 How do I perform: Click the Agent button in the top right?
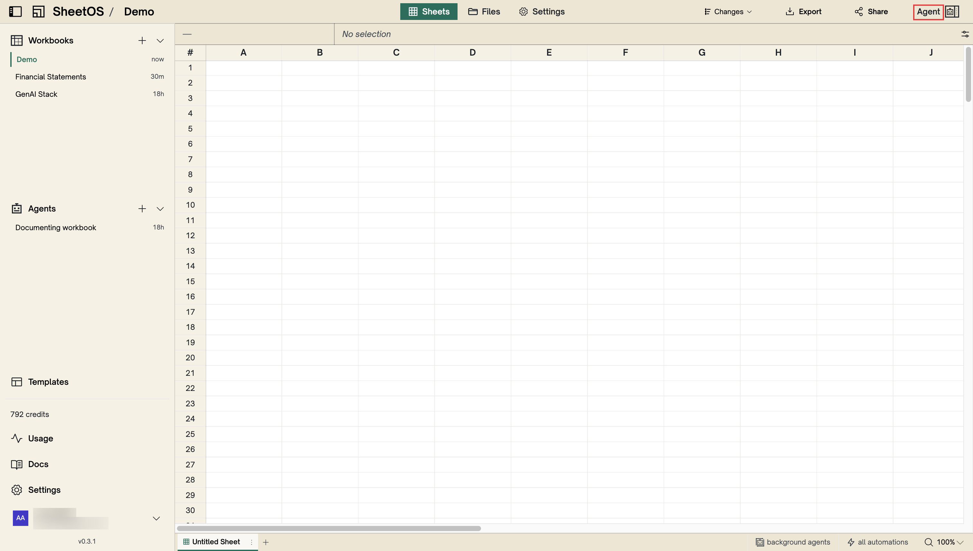click(x=928, y=11)
